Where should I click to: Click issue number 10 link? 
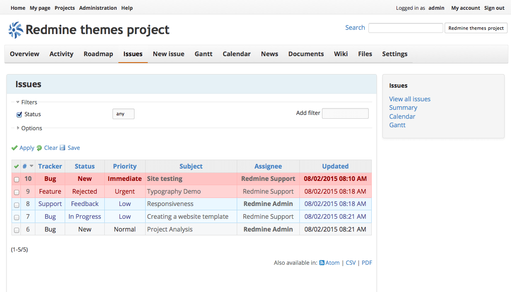(28, 179)
